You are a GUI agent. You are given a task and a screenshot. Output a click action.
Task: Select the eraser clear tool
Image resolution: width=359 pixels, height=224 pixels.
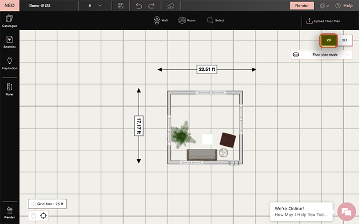[171, 5]
